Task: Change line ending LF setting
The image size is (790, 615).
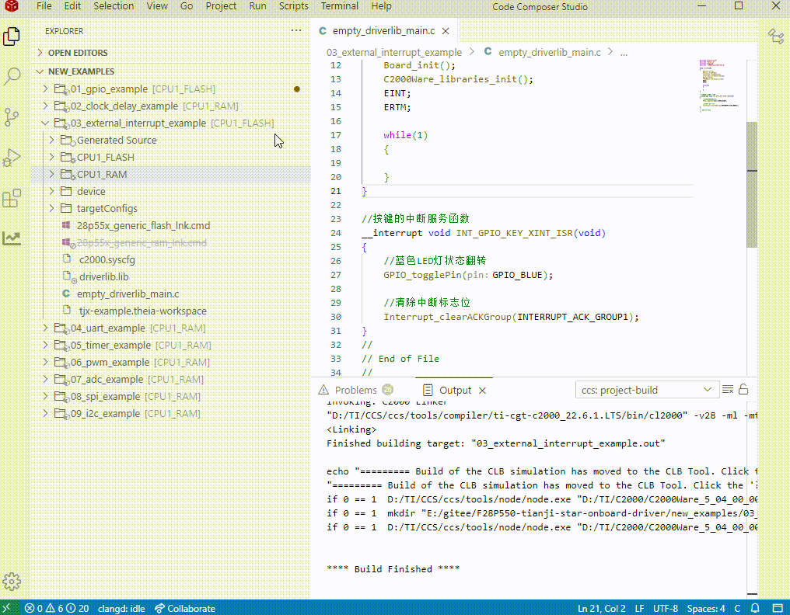Action: 639,608
